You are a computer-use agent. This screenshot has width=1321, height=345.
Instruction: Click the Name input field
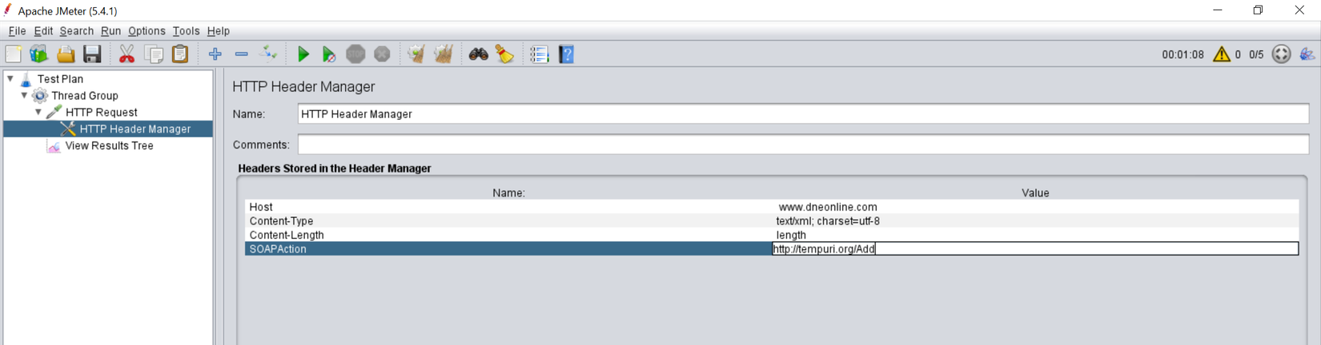tap(803, 114)
